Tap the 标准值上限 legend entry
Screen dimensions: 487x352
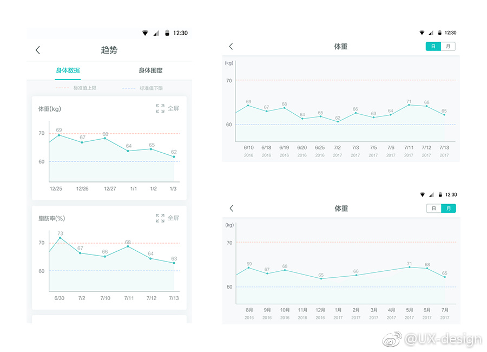click(x=76, y=88)
